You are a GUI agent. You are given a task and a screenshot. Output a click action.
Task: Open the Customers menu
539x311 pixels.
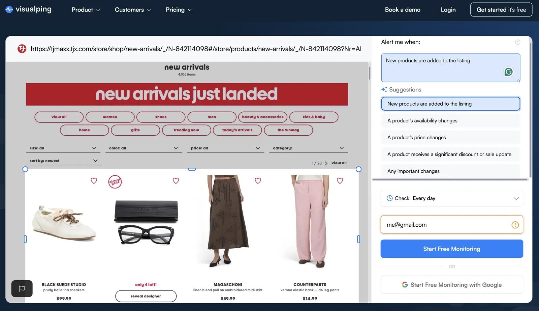pyautogui.click(x=133, y=10)
